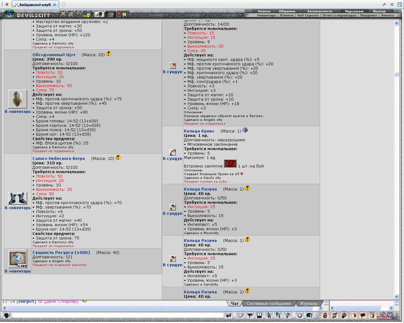Click the main page vertical scrollbar thumb
Screen dimensions: 404x323
pyautogui.click(x=397, y=74)
